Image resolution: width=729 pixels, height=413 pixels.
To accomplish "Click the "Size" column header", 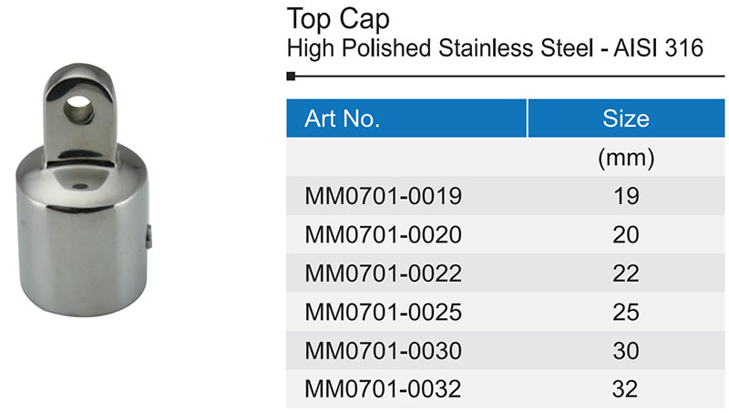I will (x=626, y=119).
